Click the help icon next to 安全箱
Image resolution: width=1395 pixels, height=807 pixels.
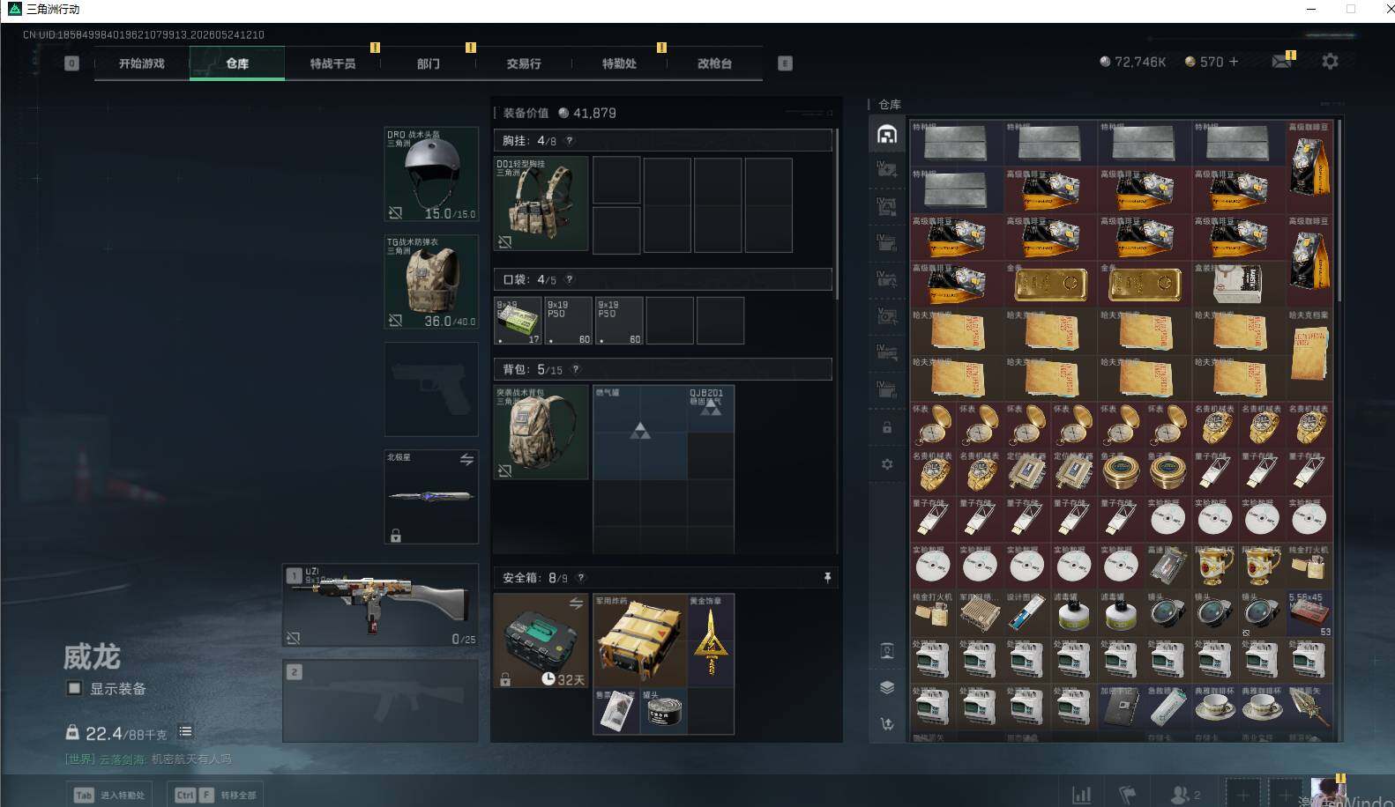coord(581,578)
